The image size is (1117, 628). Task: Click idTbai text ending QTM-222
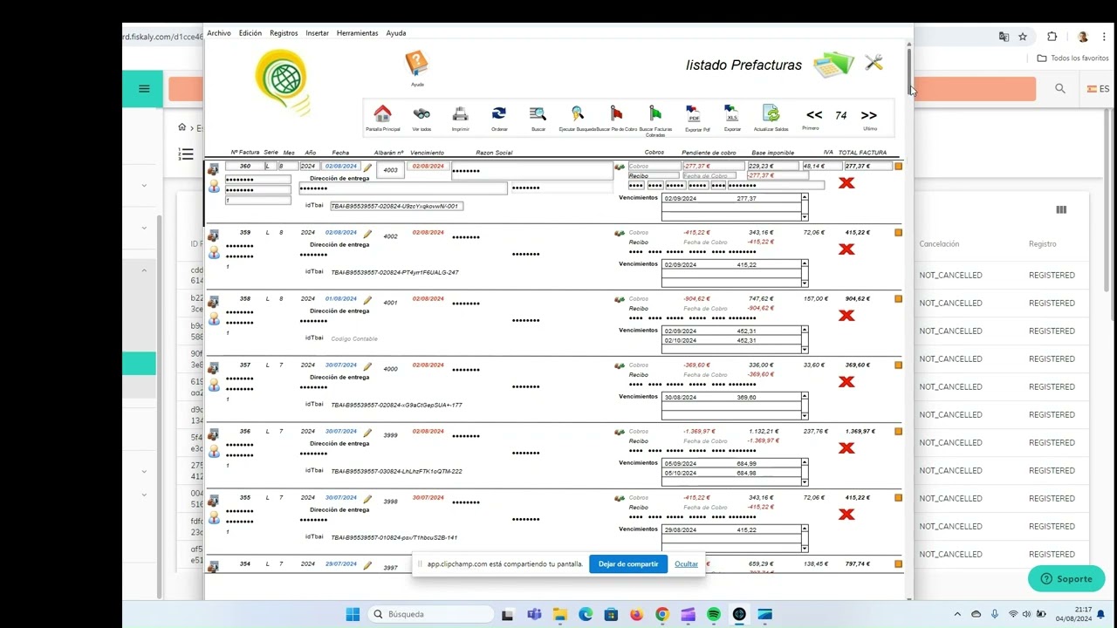(396, 471)
